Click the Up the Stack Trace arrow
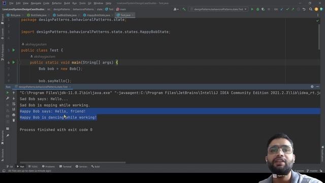Screen dimensions: 325x183 pyautogui.click(x=14, y=93)
